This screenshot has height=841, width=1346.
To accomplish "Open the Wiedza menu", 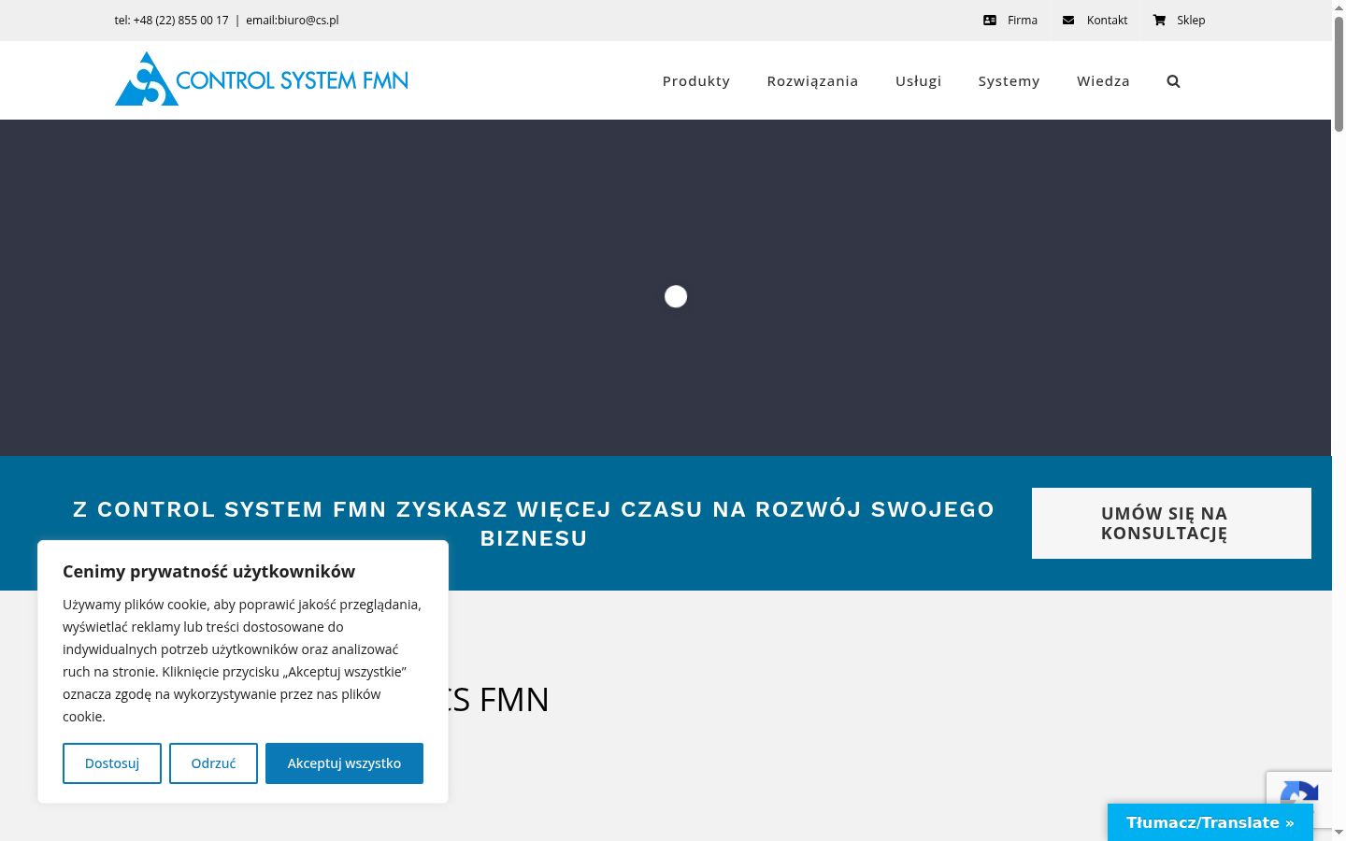I will pyautogui.click(x=1103, y=81).
